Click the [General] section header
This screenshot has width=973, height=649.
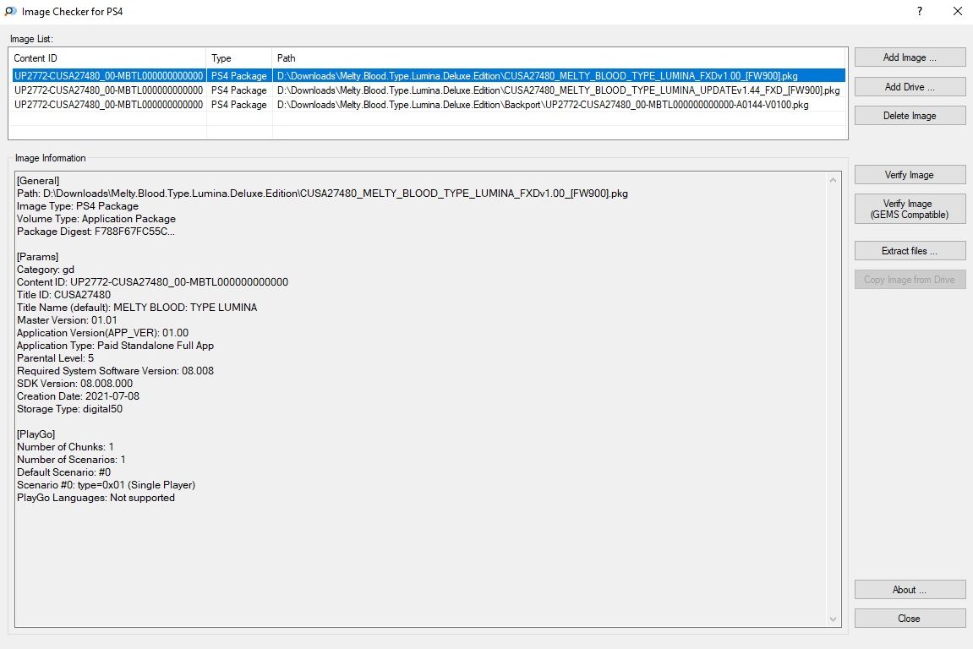(38, 181)
